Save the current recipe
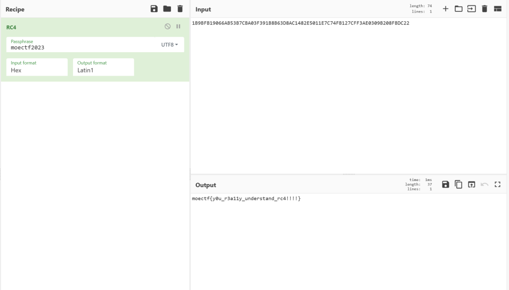The image size is (509, 290). pos(154,9)
